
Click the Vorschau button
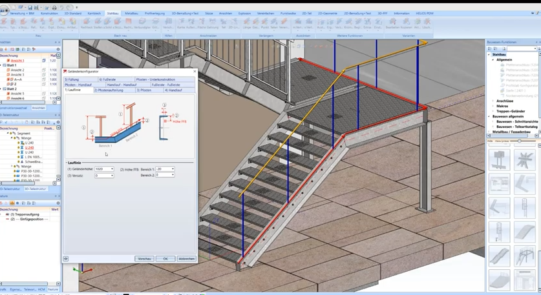pos(144,259)
